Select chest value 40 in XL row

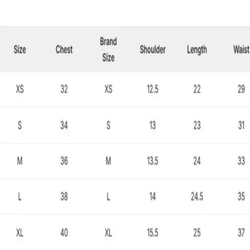[64, 232]
